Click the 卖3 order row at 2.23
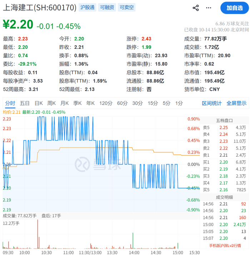The width and height of the screenshot is (250, 255). tap(224, 141)
